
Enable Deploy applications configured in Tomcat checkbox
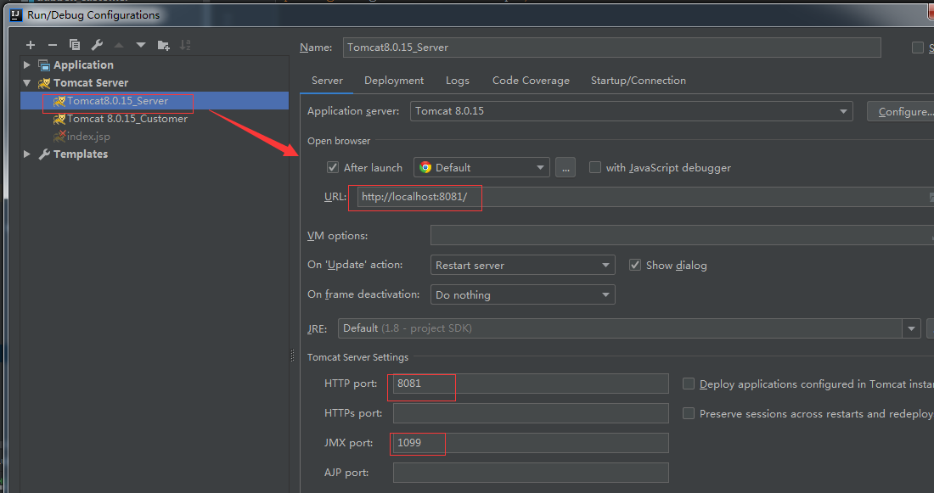pos(689,384)
